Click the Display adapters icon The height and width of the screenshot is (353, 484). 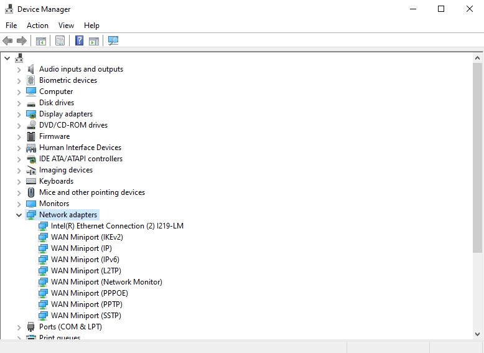[x=31, y=114]
